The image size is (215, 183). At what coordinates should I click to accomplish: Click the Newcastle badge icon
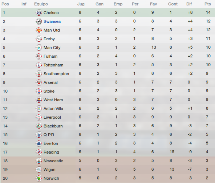[x=39, y=161]
